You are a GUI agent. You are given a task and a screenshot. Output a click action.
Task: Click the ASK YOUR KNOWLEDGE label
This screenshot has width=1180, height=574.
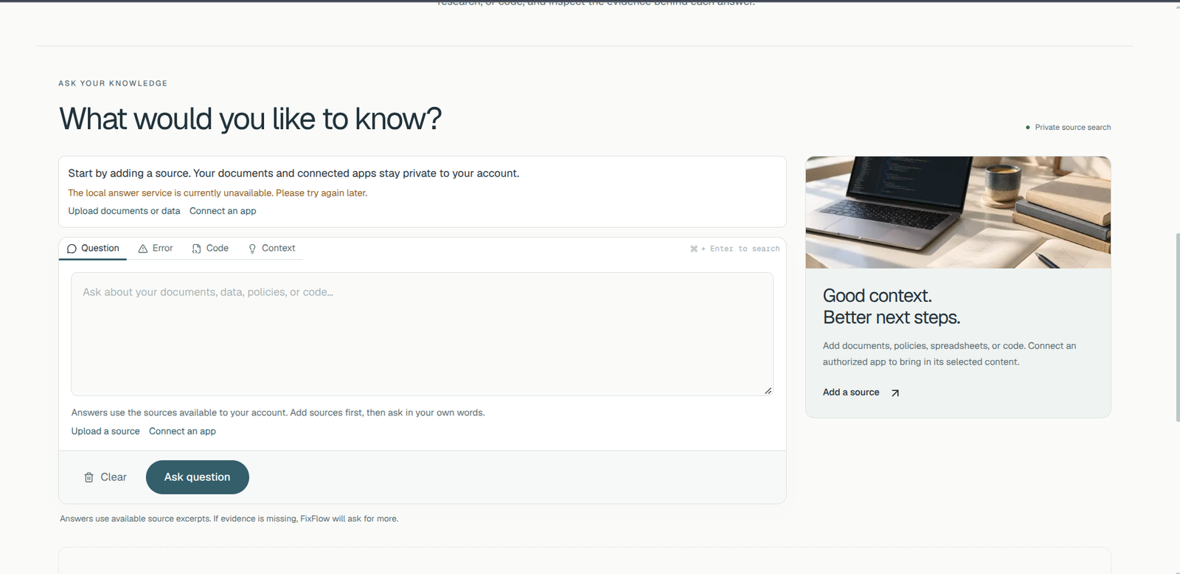tap(113, 83)
